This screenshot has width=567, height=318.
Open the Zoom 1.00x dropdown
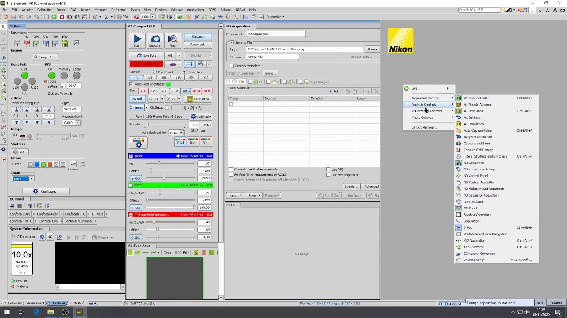click(x=31, y=178)
